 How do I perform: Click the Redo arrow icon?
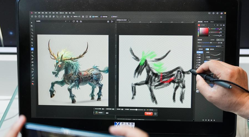[x=61, y=17]
